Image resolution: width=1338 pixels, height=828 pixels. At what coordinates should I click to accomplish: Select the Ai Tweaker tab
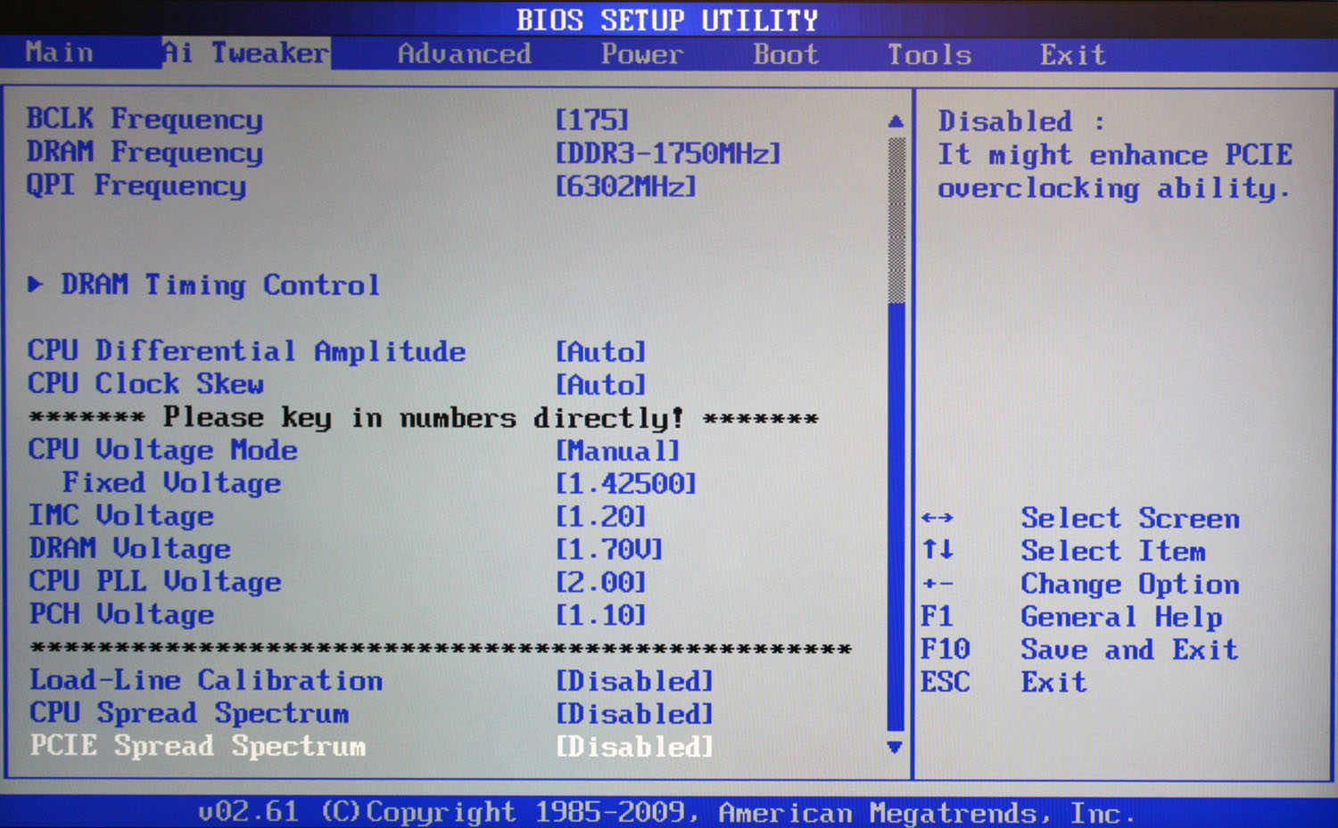(x=245, y=53)
